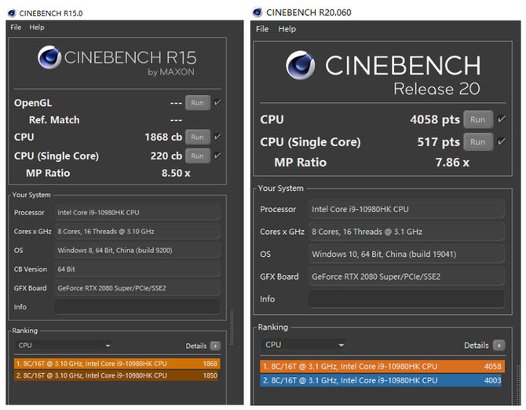
Task: Click the Cinebench R15 title bar icon
Action: [9, 12]
